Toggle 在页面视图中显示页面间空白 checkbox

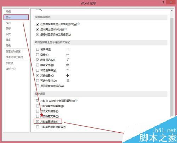pyautogui.click(x=38, y=24)
